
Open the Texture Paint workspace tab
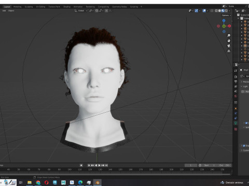pyautogui.click(x=54, y=7)
